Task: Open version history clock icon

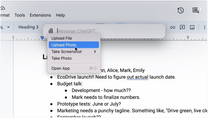Action: click(x=181, y=11)
